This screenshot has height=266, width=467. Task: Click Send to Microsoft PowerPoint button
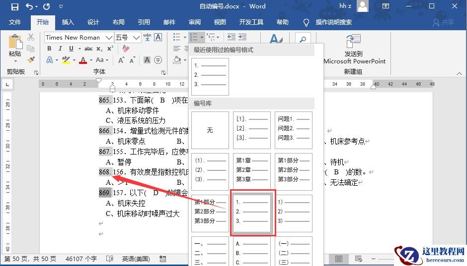click(x=354, y=49)
